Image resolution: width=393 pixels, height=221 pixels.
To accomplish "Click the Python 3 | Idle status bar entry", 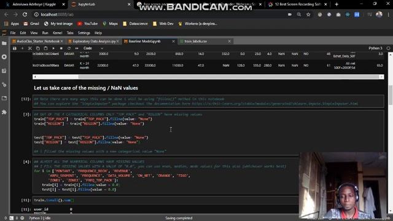I will click(39, 219).
